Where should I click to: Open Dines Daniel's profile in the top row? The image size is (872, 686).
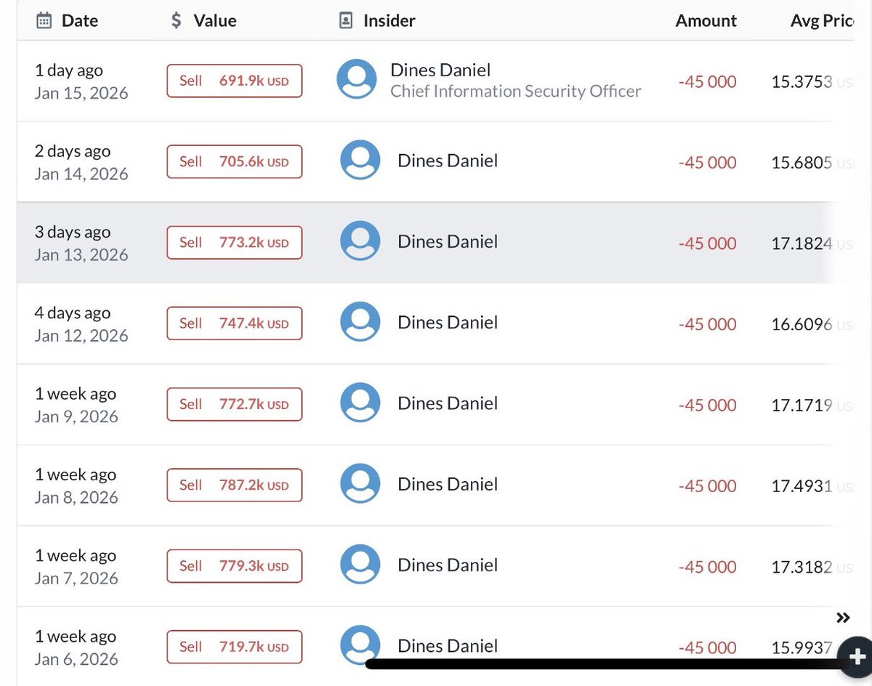pos(440,70)
